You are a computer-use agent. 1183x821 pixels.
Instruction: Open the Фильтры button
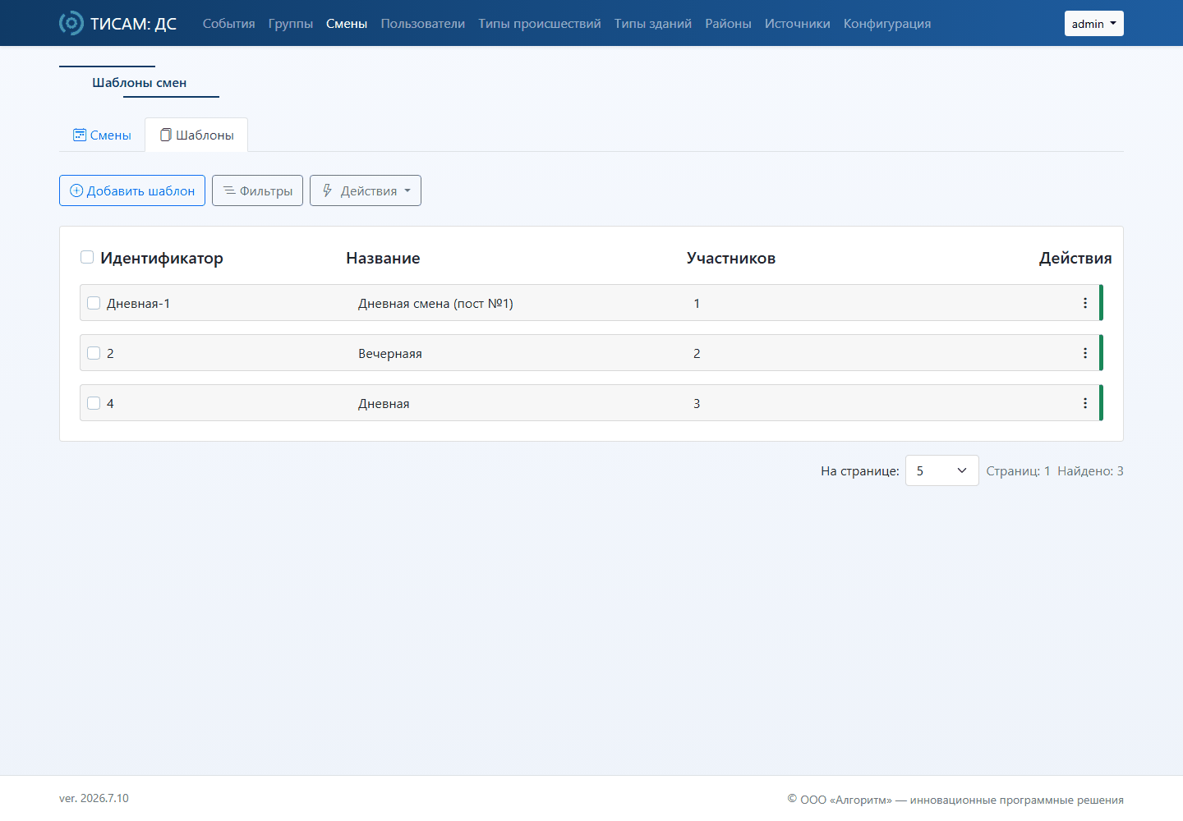[x=257, y=190]
